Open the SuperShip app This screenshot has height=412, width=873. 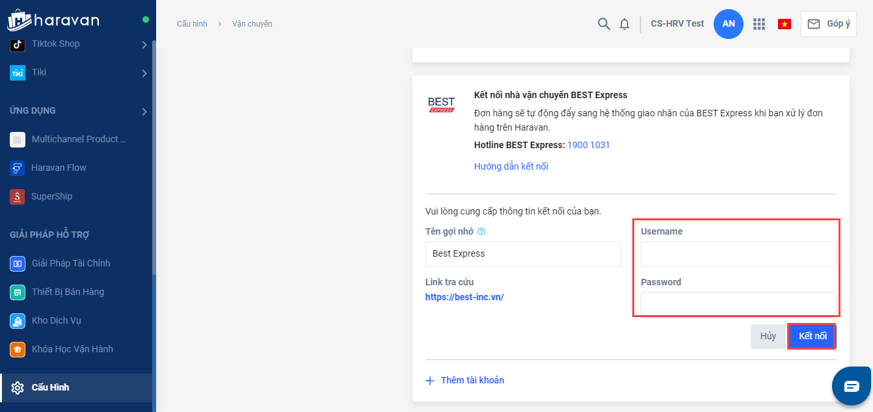tap(51, 196)
